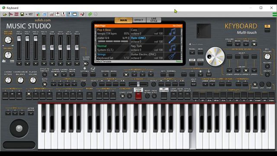Click the Record button next to Mode
The height and width of the screenshot is (156, 277).
[x=105, y=75]
